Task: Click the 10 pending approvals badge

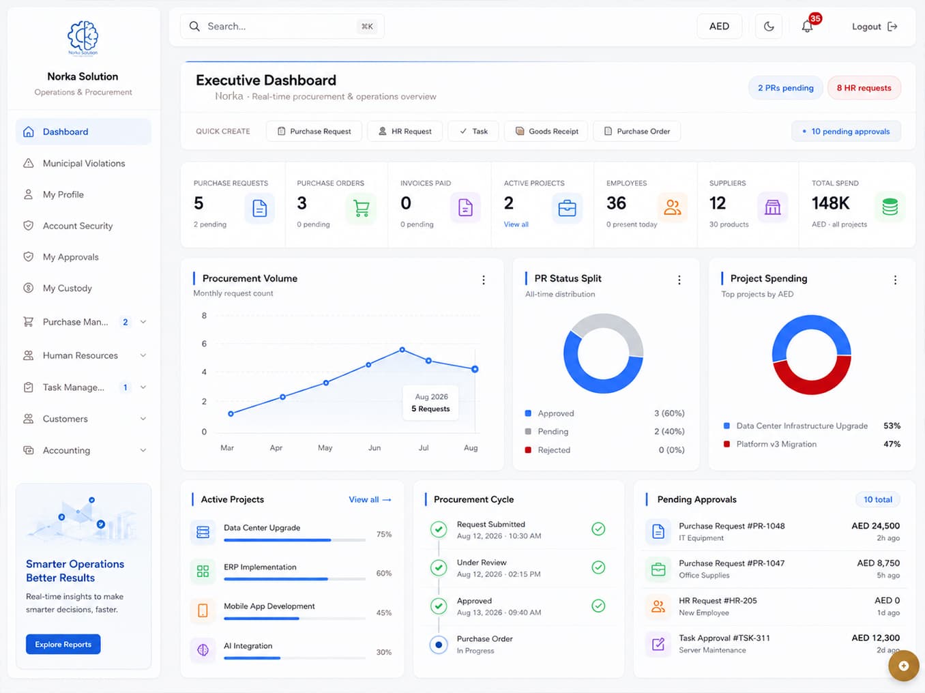Action: click(846, 131)
